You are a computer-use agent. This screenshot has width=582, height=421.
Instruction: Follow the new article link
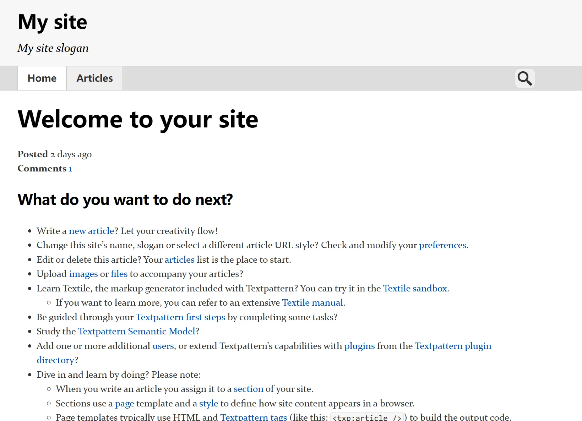pyautogui.click(x=91, y=231)
